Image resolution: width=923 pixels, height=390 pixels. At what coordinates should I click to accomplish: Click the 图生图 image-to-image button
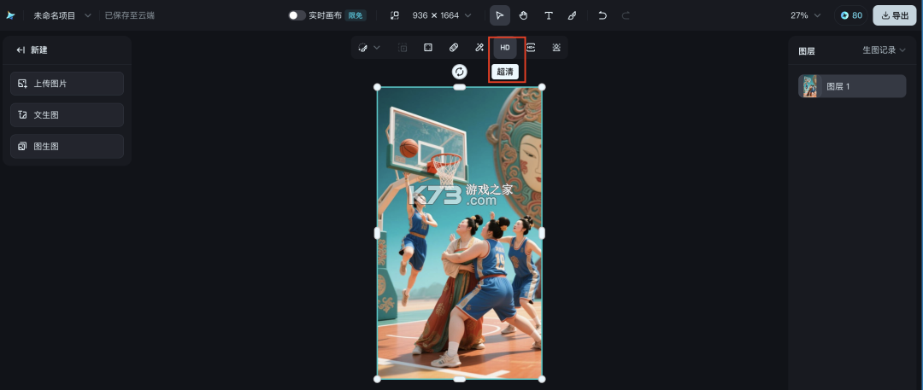[x=68, y=146]
